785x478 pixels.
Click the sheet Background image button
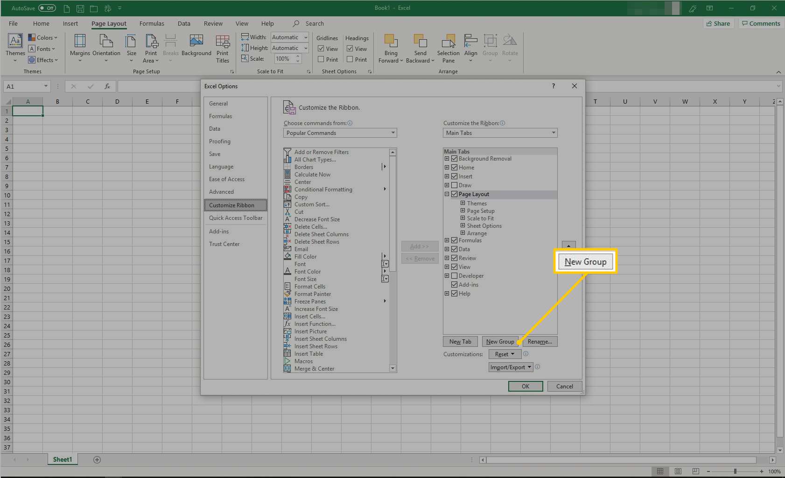click(196, 46)
